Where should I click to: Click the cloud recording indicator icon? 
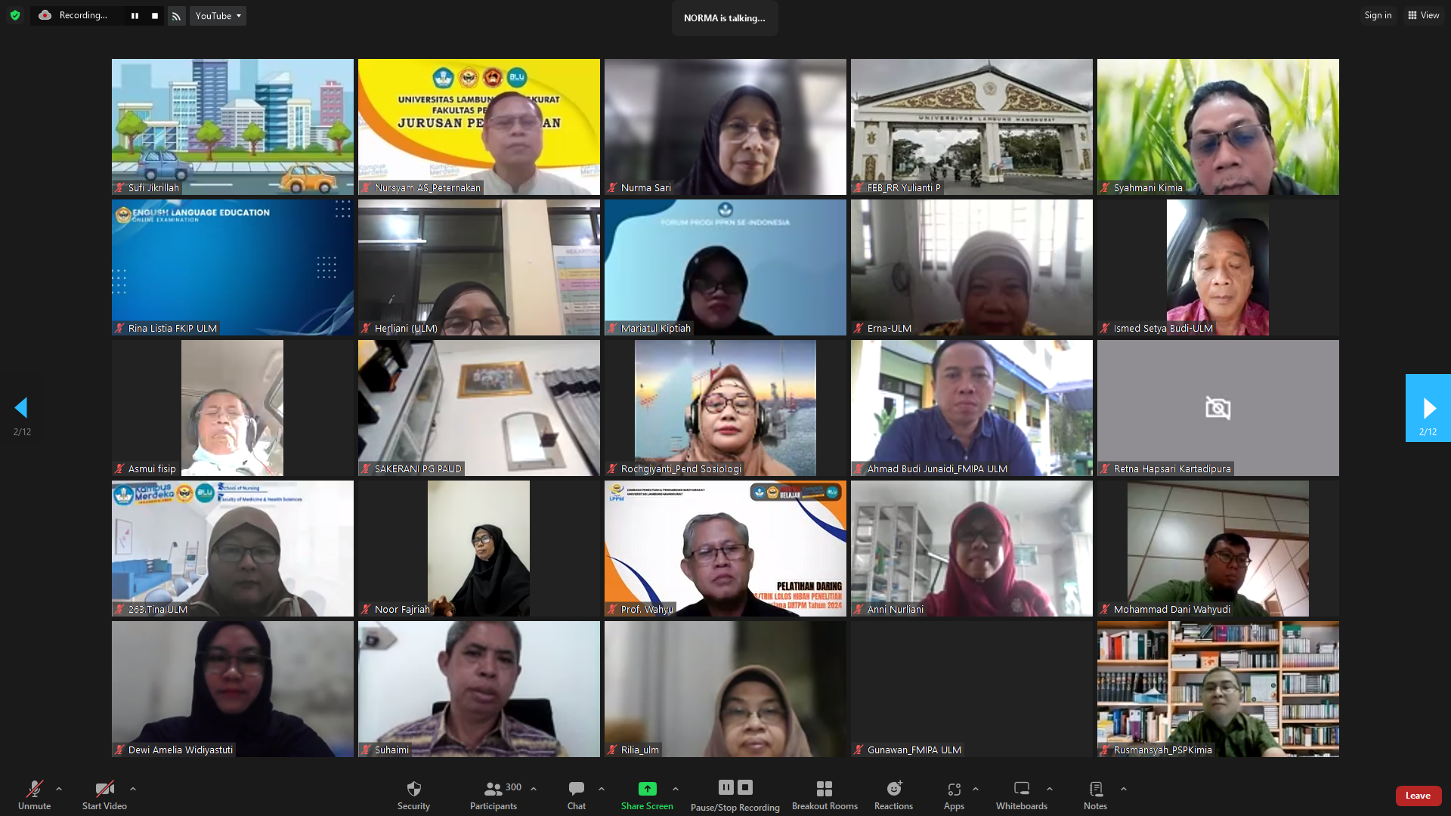click(x=45, y=15)
